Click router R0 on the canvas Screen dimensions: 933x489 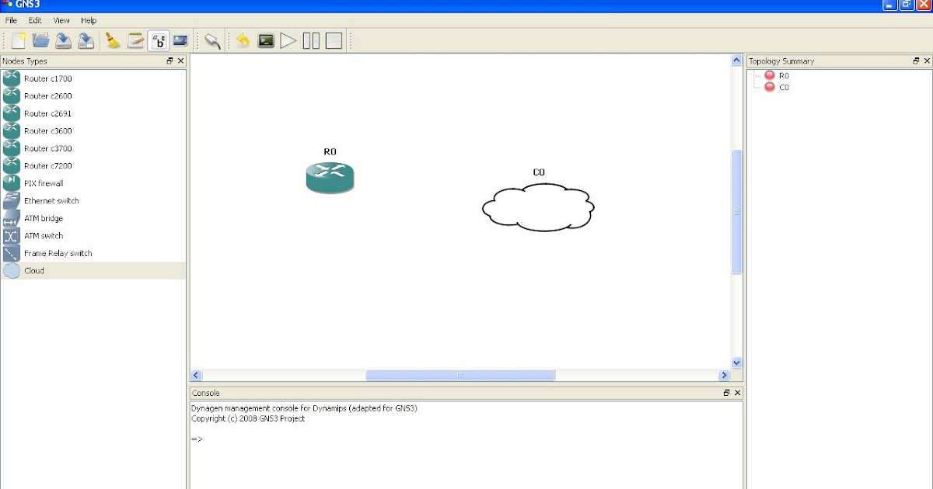330,178
